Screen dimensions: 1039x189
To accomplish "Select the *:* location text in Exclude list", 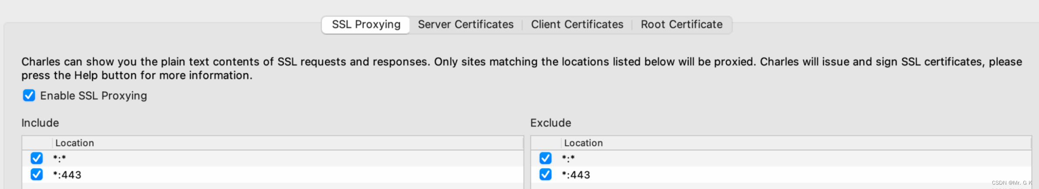I will pyautogui.click(x=568, y=159).
